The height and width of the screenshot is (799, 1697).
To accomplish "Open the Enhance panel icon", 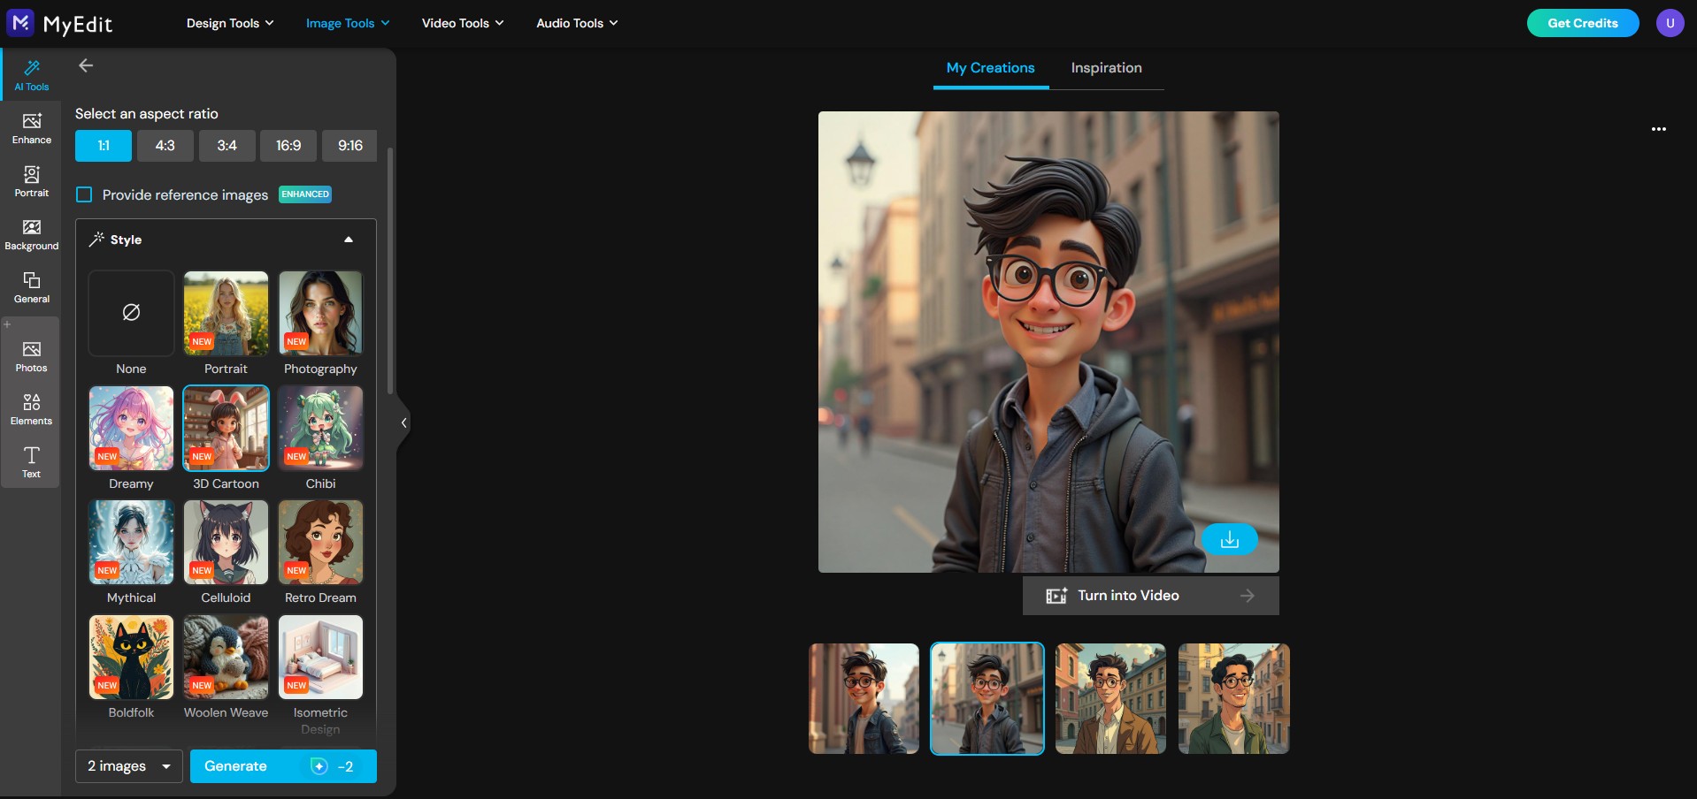I will click(31, 128).
